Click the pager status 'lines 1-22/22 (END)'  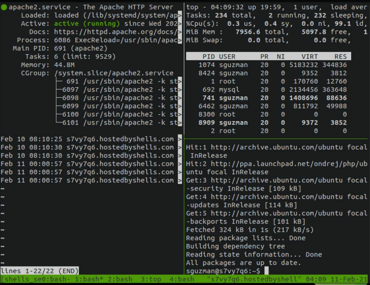tap(39, 271)
